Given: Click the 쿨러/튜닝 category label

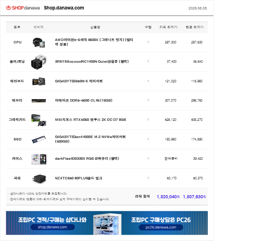Looking at the screenshot, I should click(17, 61).
